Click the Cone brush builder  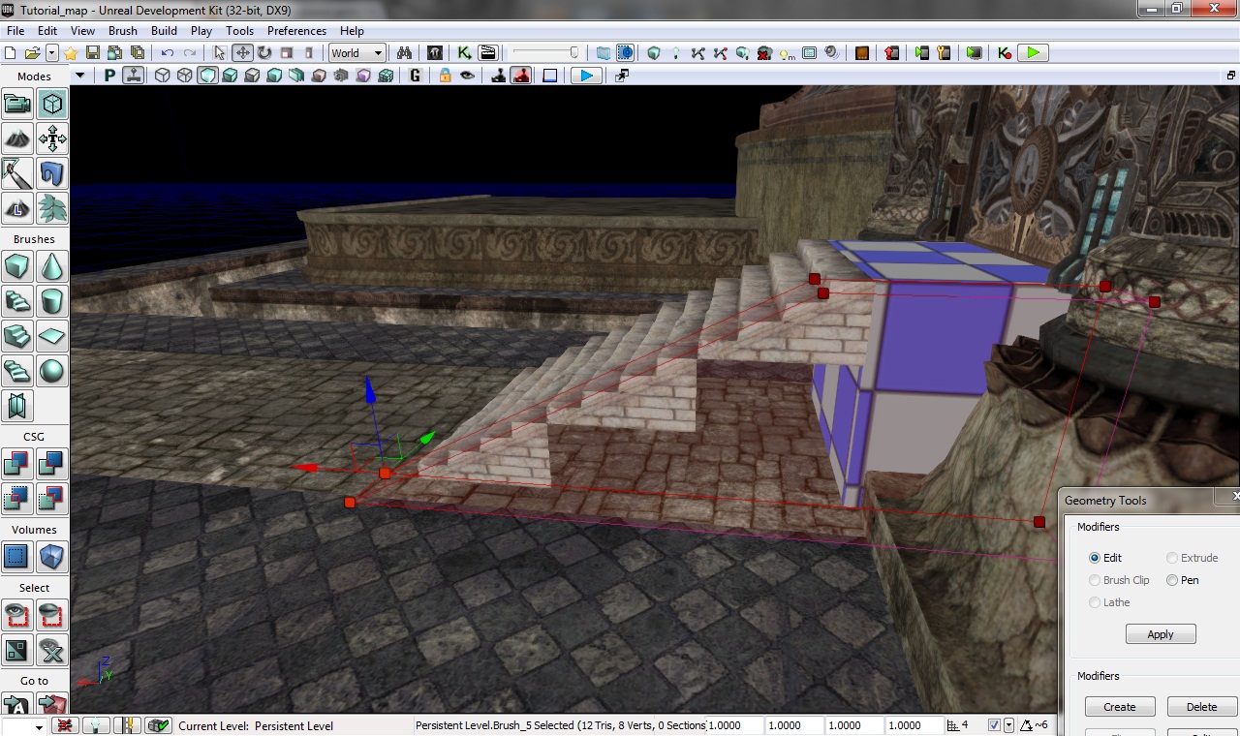pos(52,266)
